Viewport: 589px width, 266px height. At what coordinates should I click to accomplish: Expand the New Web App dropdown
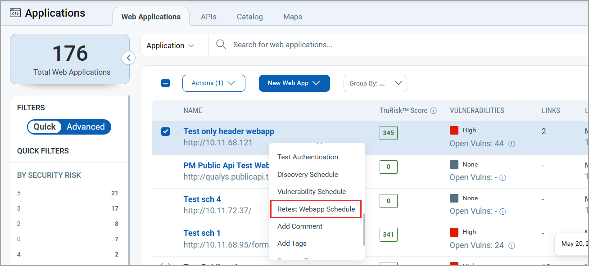point(294,83)
